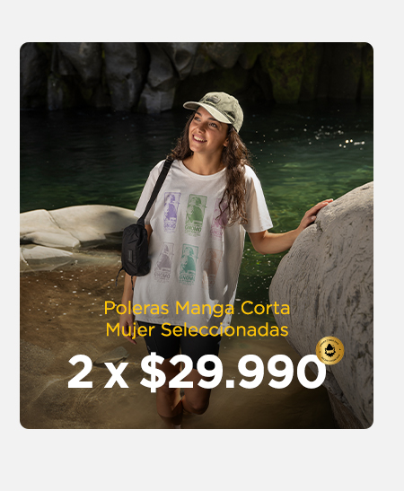Click the model's smiling face
The width and height of the screenshot is (404, 491).
pyautogui.click(x=205, y=130)
